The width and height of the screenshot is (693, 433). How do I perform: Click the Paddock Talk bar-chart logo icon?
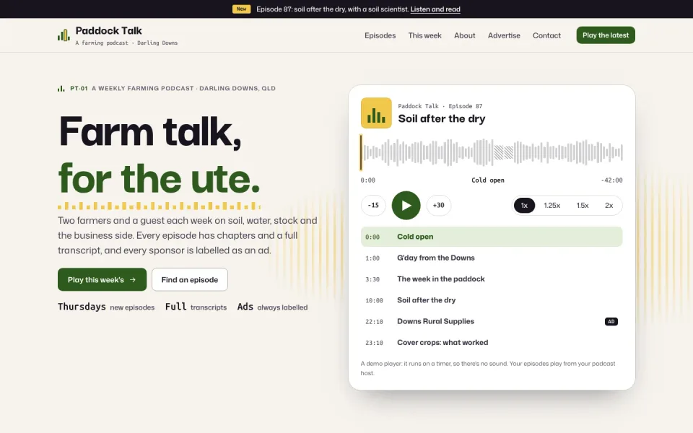pos(64,35)
